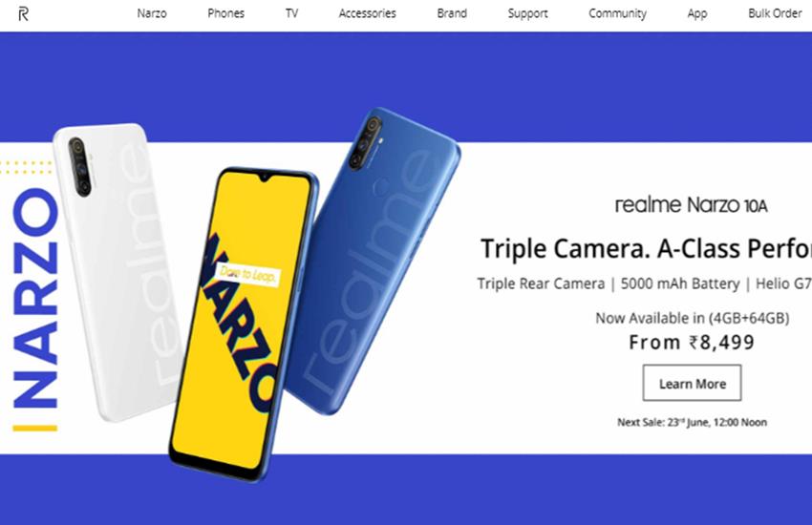Open the App navigation link
812x525 pixels.
[697, 13]
